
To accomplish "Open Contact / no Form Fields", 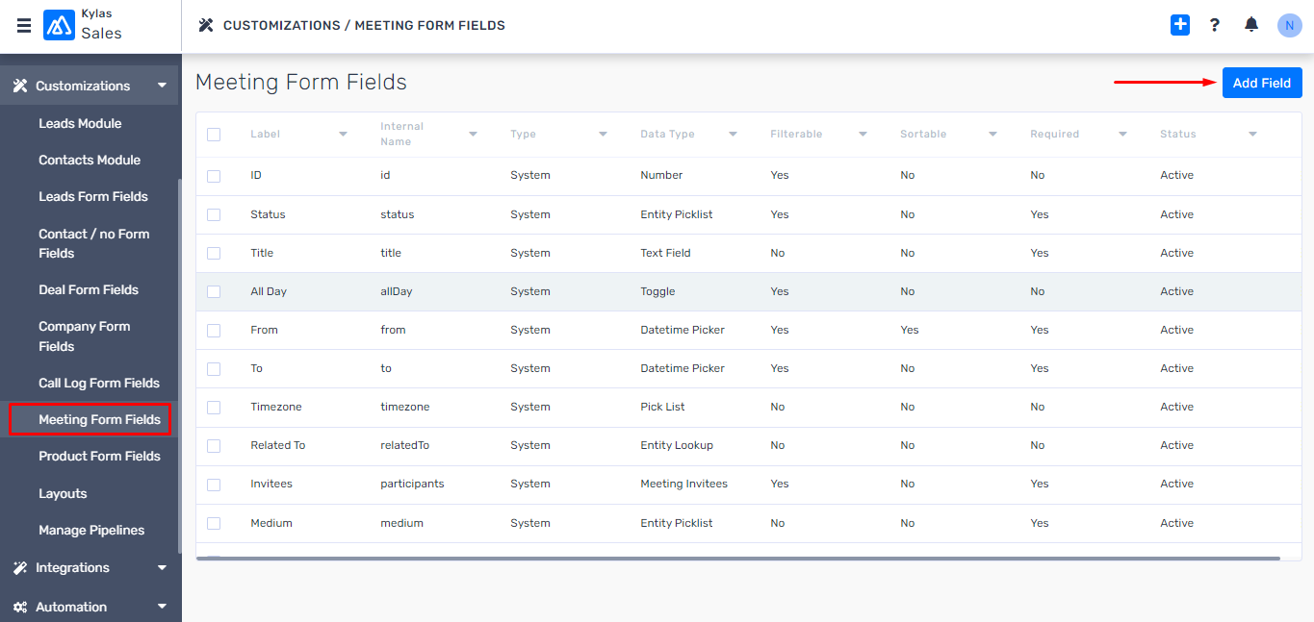I will point(94,243).
